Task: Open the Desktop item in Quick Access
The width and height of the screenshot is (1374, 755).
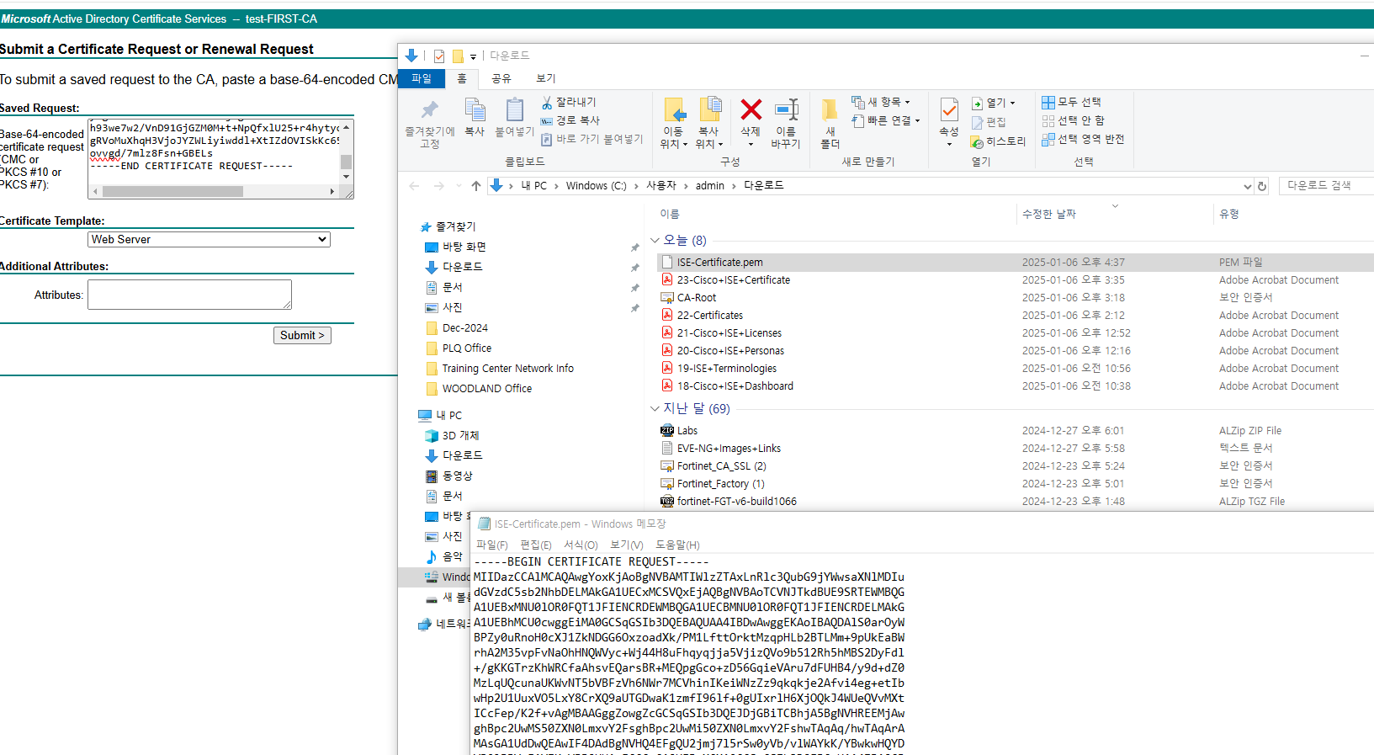Action: point(464,247)
